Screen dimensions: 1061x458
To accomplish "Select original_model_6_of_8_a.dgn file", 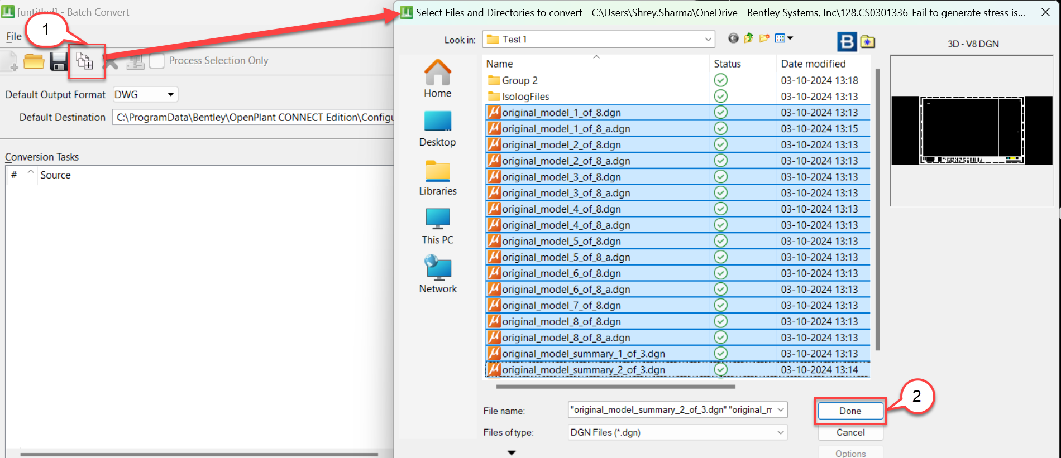I will [x=677, y=290].
